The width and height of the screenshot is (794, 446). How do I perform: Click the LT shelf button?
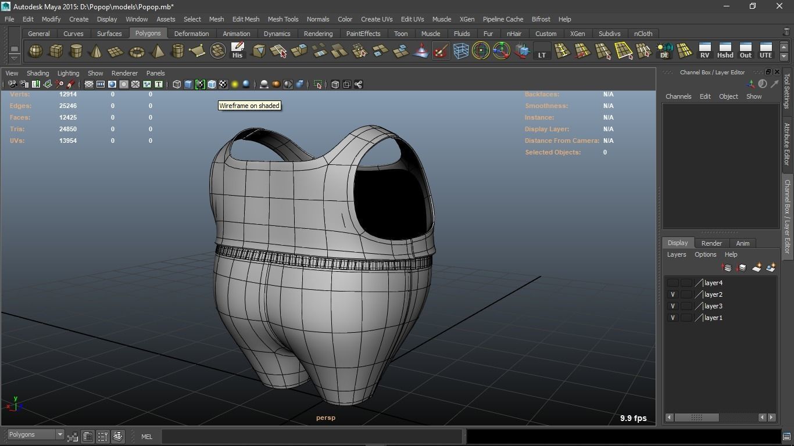542,51
